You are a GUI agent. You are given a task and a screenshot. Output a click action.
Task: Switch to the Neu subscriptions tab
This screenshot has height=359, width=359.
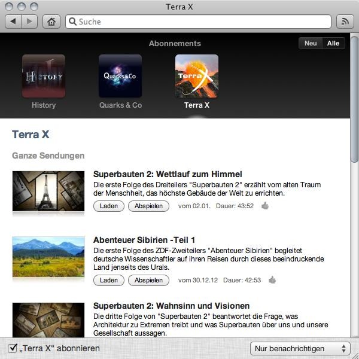[311, 43]
